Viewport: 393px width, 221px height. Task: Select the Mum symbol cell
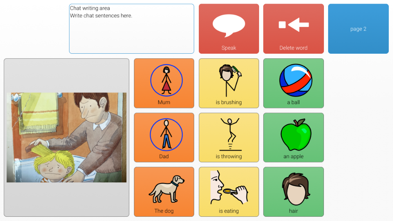164,83
